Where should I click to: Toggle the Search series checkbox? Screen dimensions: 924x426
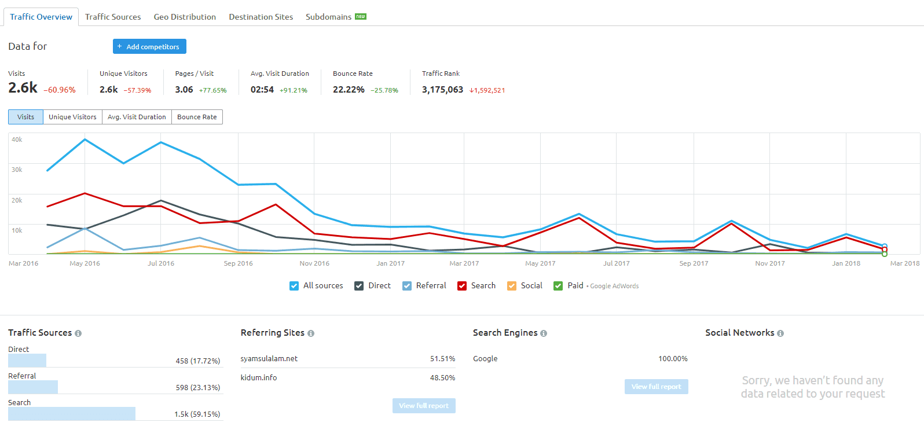[462, 286]
